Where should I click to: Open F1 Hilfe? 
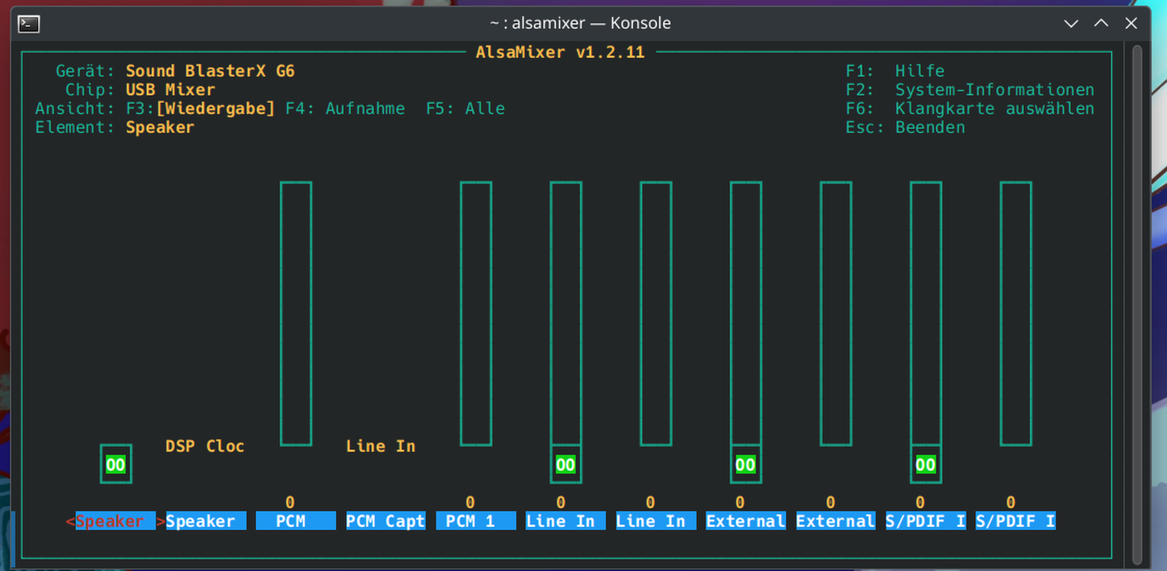pyautogui.click(x=895, y=71)
